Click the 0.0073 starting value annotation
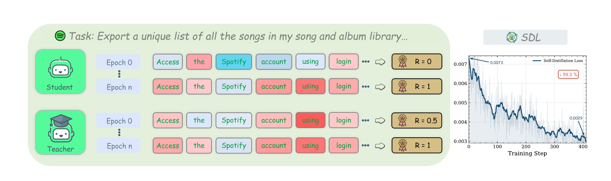The height and width of the screenshot is (181, 611). [496, 63]
